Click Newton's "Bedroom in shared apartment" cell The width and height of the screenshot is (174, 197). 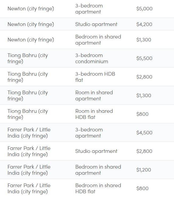point(98,40)
